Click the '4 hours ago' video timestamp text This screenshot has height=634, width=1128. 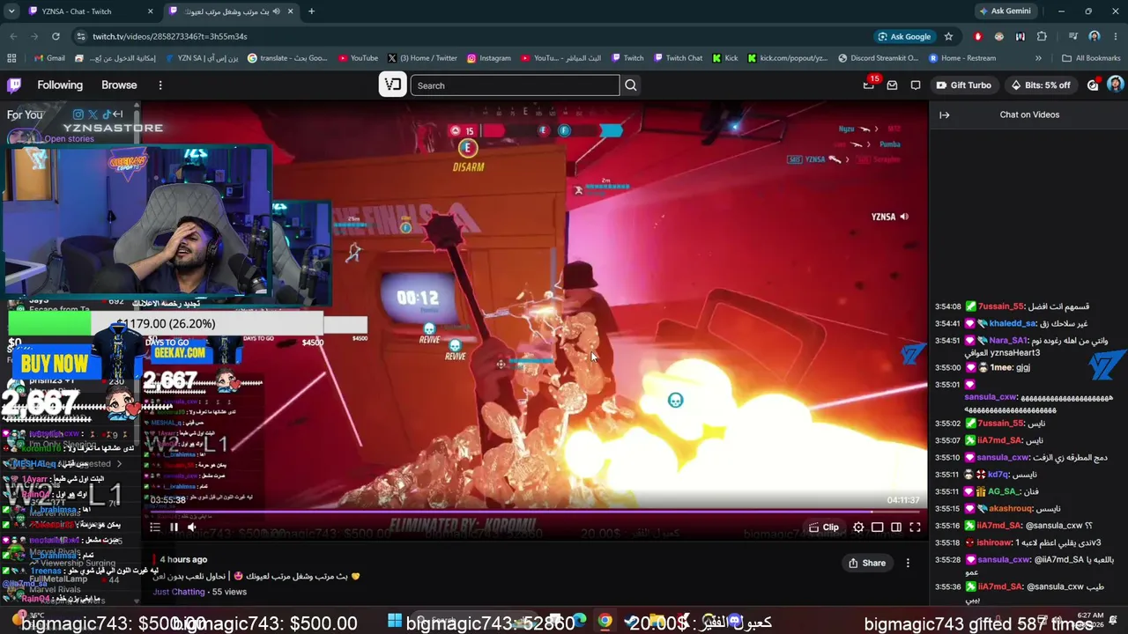click(183, 559)
